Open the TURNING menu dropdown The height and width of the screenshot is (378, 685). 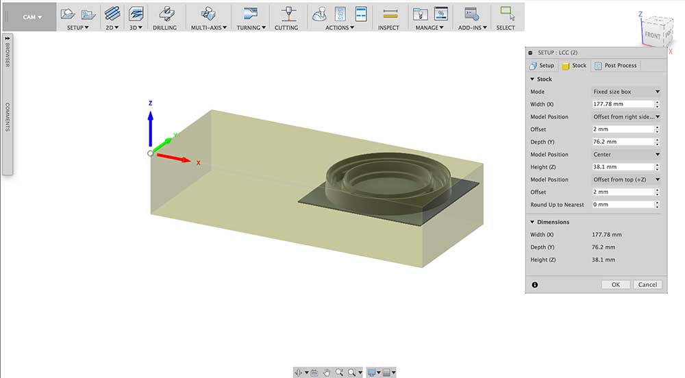click(x=251, y=27)
